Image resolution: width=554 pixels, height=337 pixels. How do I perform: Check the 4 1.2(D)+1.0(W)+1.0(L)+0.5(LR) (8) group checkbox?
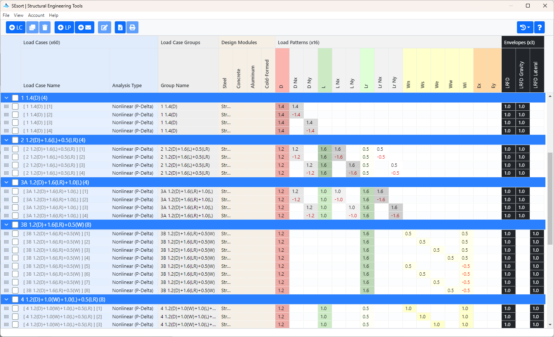(15, 300)
